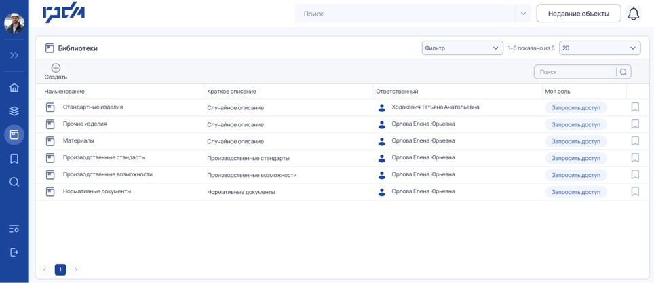654x283 pixels.
Task: Request access for Стандартные изделия
Action: tap(576, 107)
